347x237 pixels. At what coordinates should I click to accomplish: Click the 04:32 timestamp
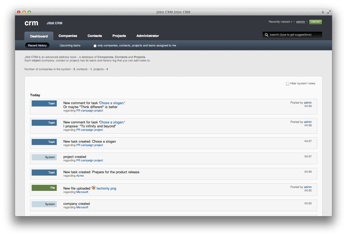click(308, 204)
